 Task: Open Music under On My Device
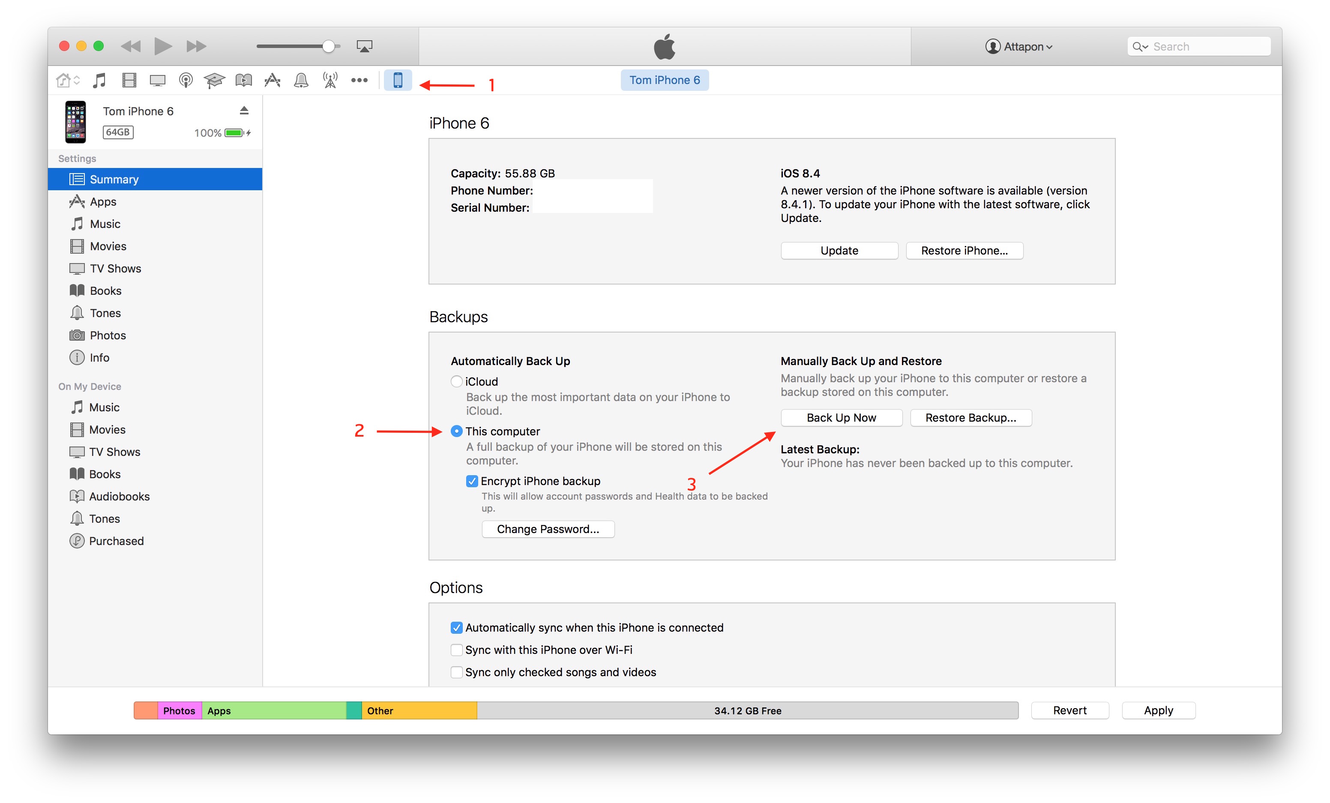coord(155,407)
